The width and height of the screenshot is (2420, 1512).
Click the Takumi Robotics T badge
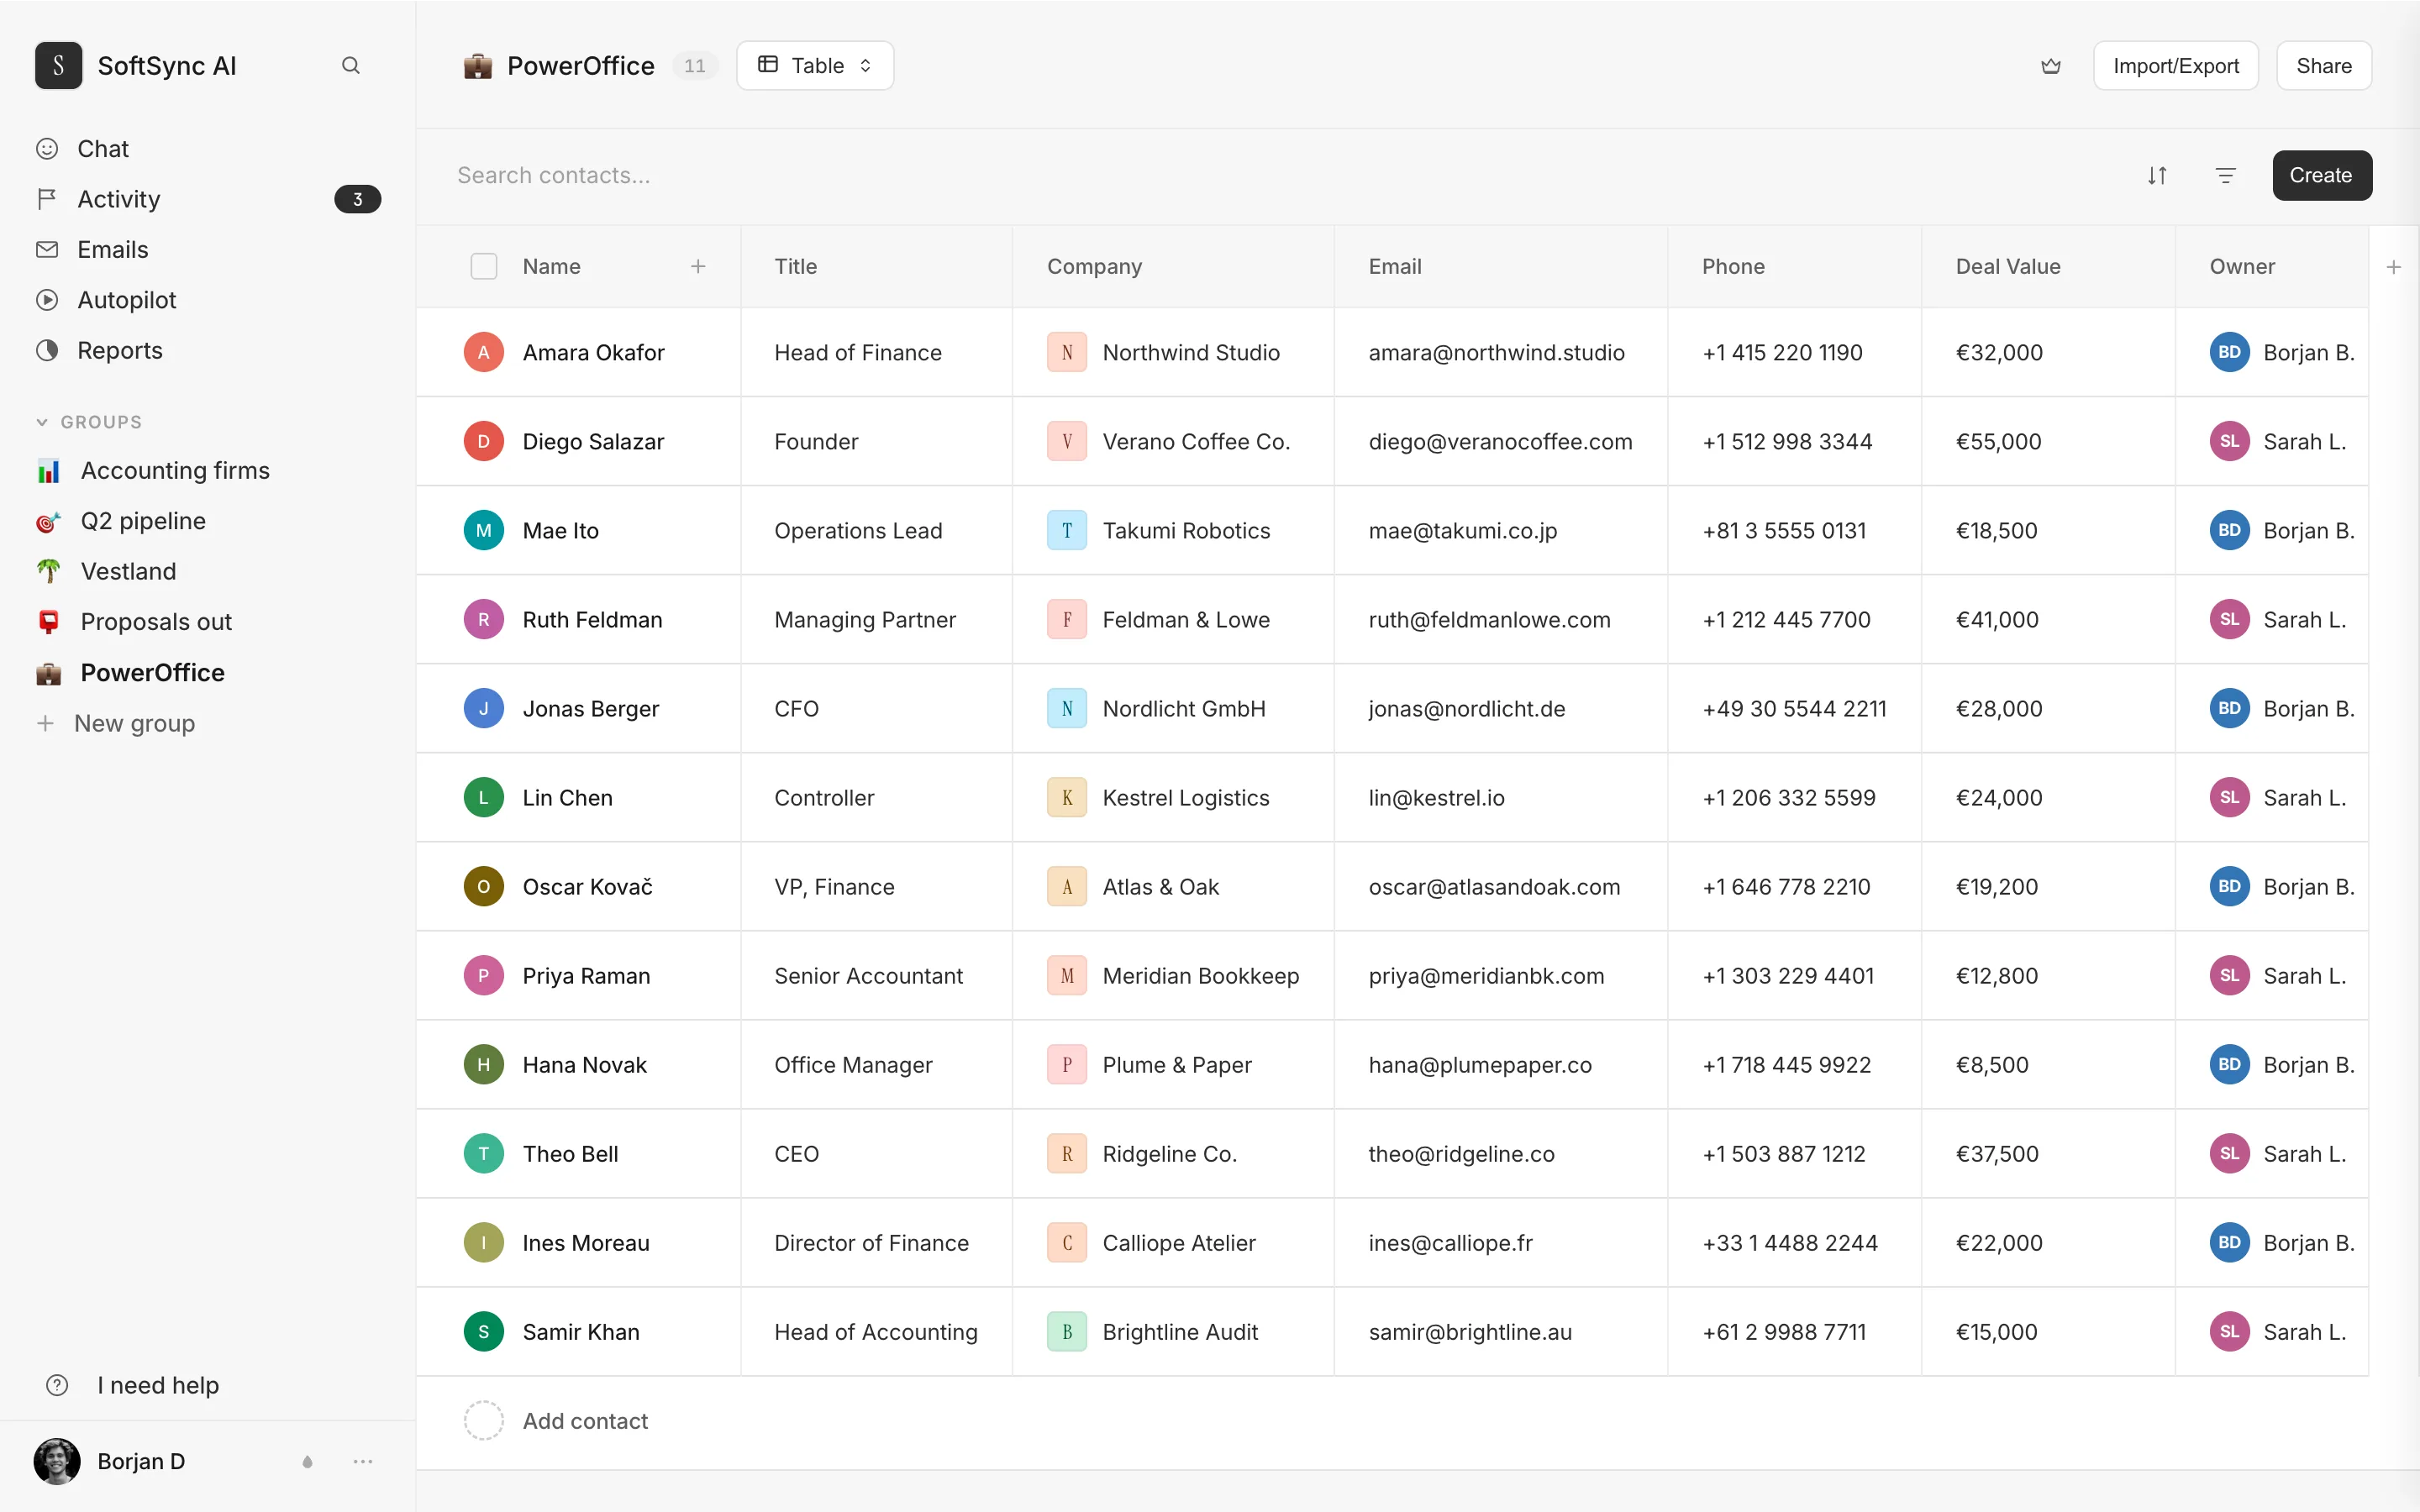tap(1067, 530)
